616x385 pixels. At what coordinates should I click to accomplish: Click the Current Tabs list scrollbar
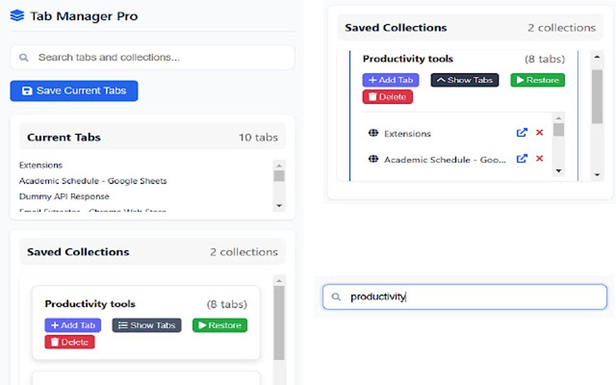[278, 175]
